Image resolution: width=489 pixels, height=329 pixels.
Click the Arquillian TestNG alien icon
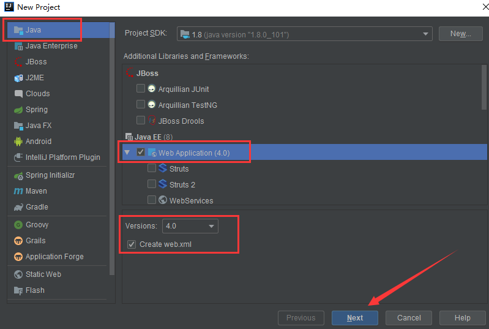[152, 105]
